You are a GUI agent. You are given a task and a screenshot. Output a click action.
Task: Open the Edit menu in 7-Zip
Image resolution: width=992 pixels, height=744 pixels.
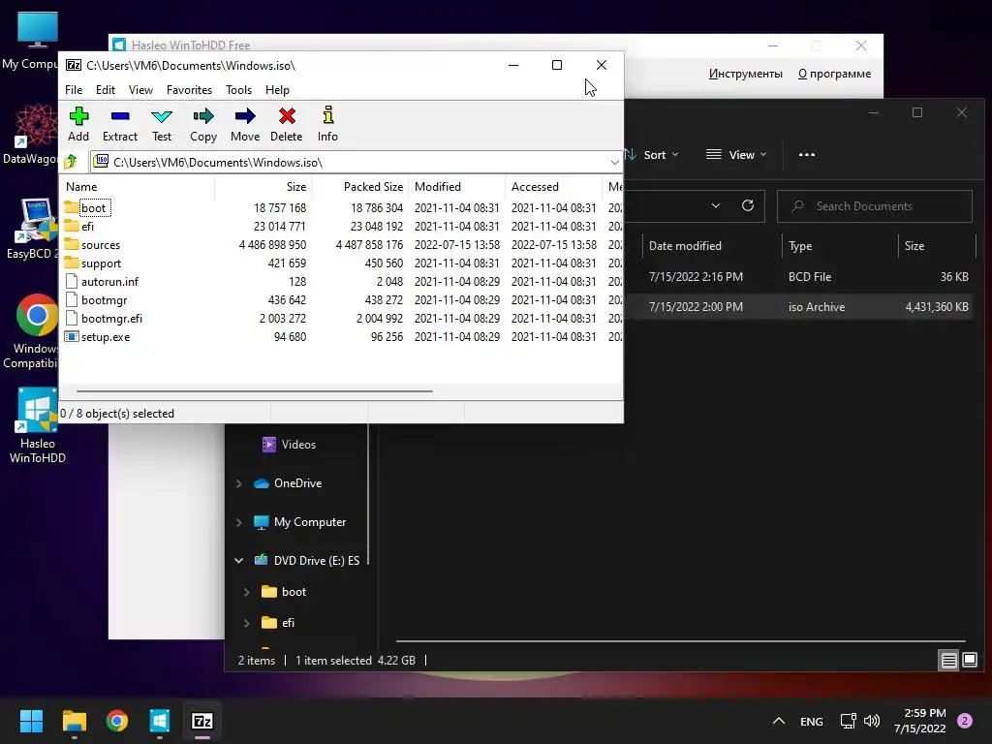105,90
